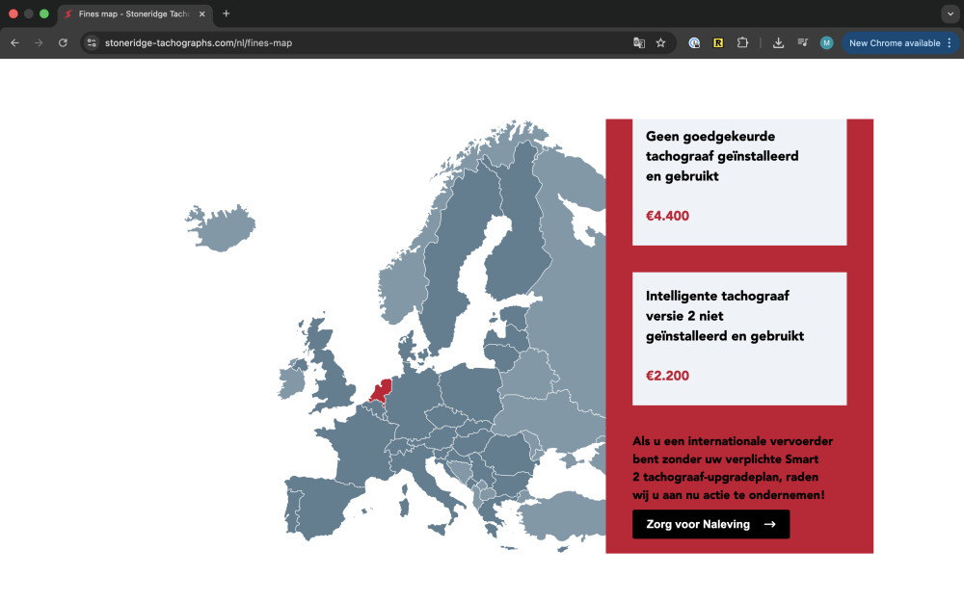Viewport: 964px width, 602px height.
Task: Open the Chrome three-dot menu
Action: click(950, 43)
